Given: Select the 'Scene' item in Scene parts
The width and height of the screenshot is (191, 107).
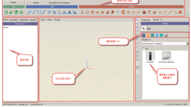Looking at the screenshot, I should point(6,27).
